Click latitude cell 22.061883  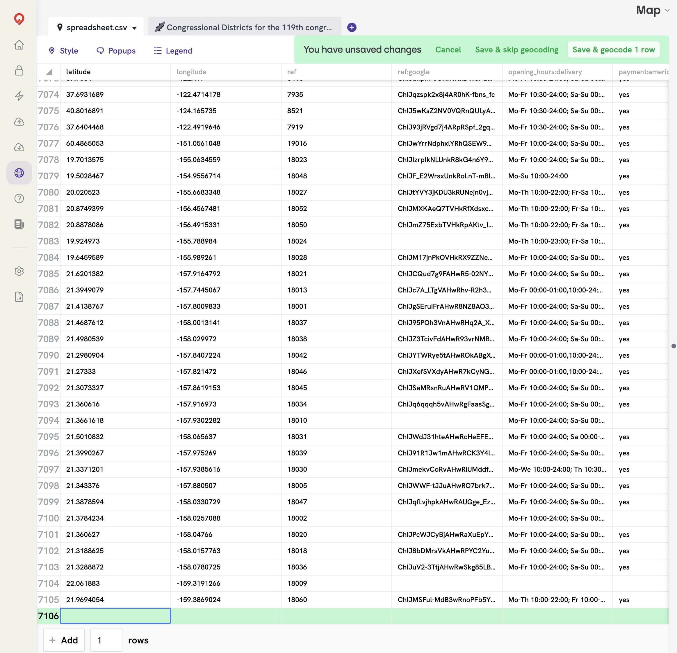[115, 583]
